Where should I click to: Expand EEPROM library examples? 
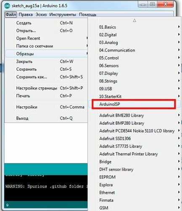point(135,177)
